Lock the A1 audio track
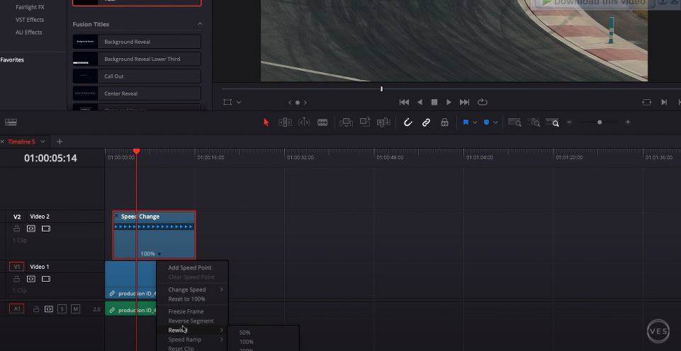Image resolution: width=681 pixels, height=351 pixels. pyautogui.click(x=36, y=309)
